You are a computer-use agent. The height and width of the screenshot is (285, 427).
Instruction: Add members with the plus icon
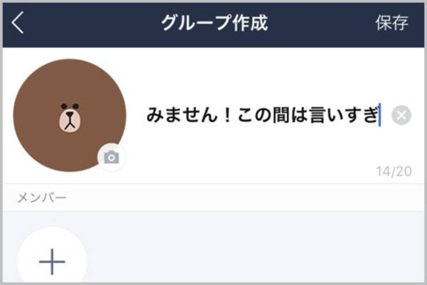(x=52, y=262)
